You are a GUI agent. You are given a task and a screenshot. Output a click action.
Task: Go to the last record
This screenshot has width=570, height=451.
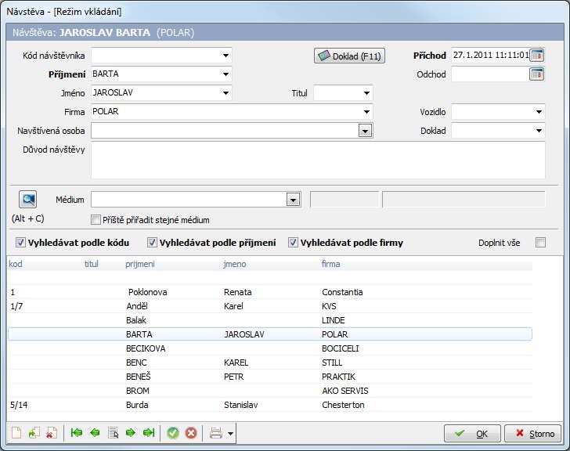click(149, 432)
